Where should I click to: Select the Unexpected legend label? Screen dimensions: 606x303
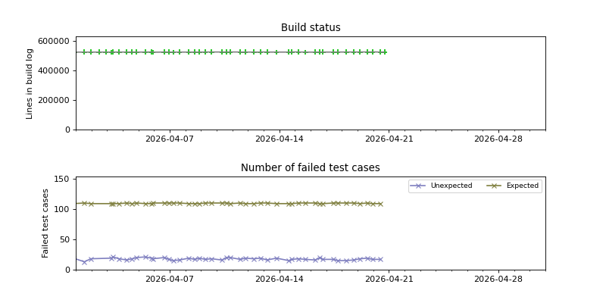(x=451, y=186)
